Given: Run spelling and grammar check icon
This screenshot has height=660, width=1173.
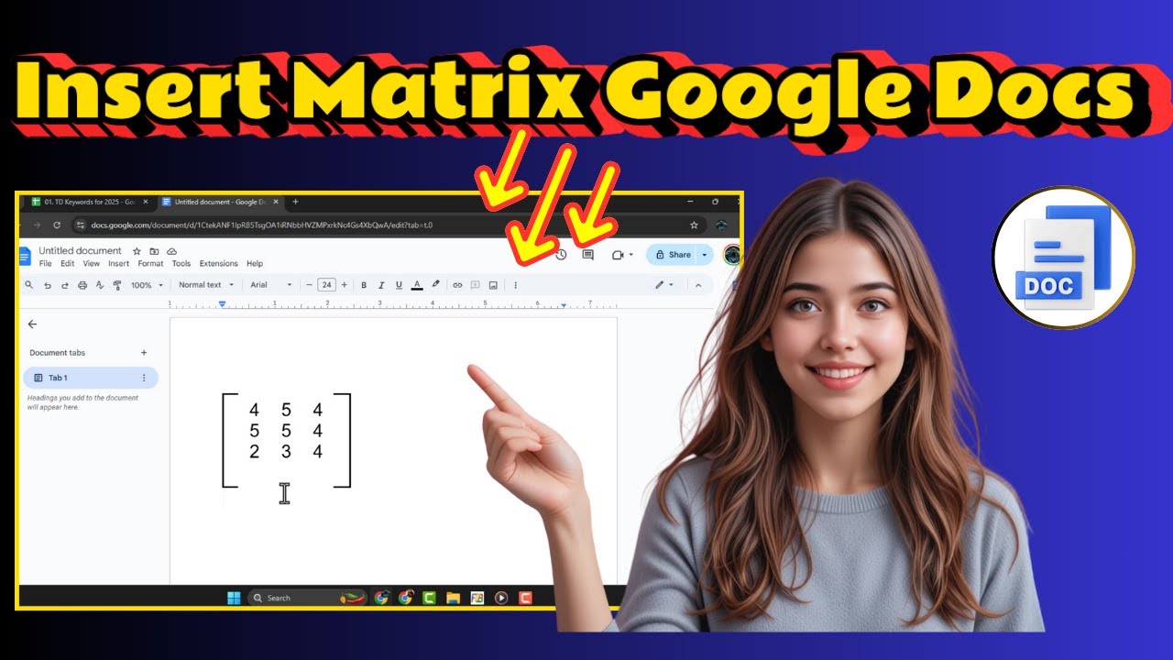Looking at the screenshot, I should point(100,285).
